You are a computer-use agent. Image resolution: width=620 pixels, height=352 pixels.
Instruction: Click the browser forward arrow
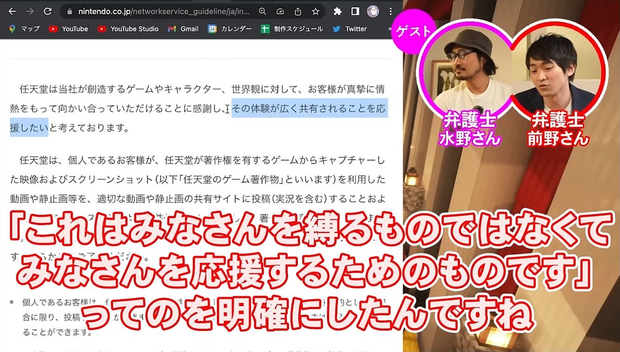pyautogui.click(x=30, y=11)
